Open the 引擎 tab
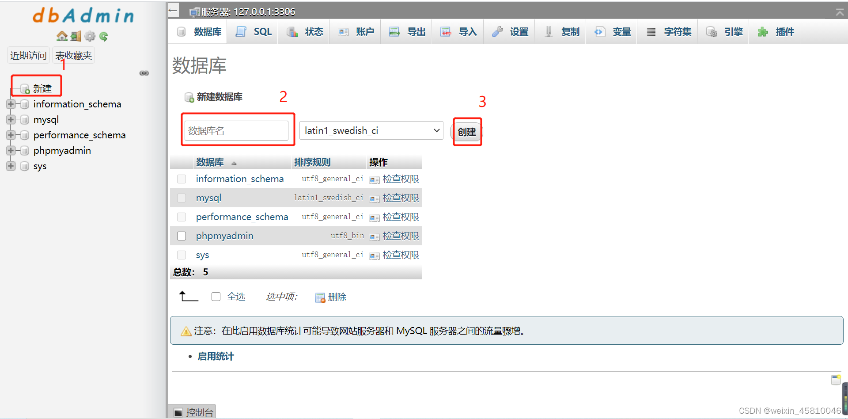This screenshot has width=848, height=419. [723, 32]
